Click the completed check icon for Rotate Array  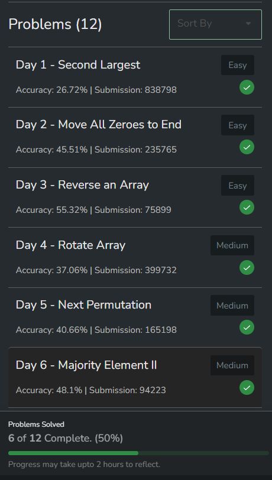coord(247,268)
